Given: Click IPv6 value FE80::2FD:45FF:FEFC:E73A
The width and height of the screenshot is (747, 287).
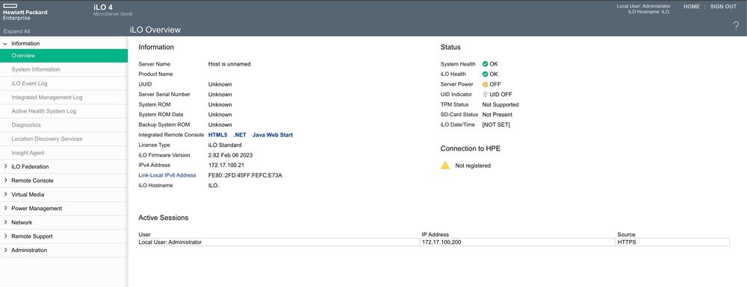Looking at the screenshot, I should coord(245,175).
